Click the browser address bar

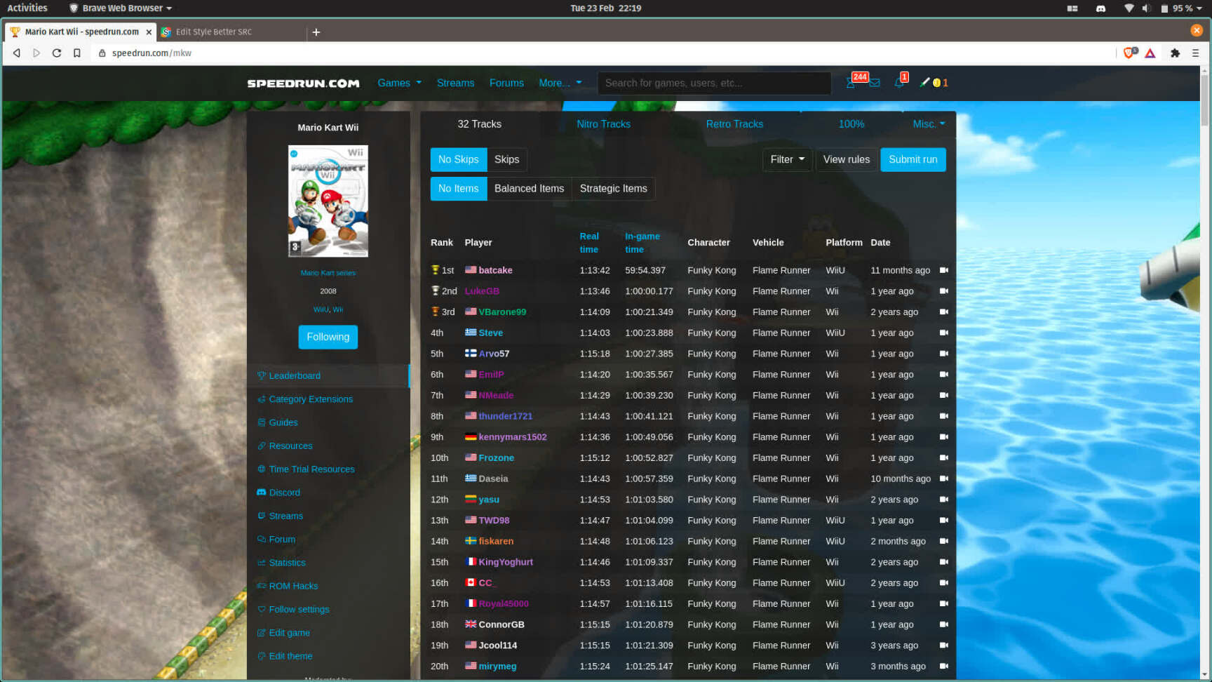(603, 53)
